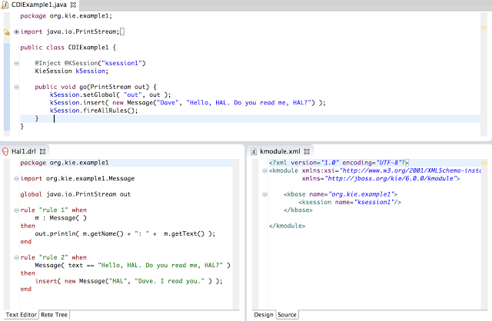Open the Text Editor tab for Hal1.drl

pos(19,315)
